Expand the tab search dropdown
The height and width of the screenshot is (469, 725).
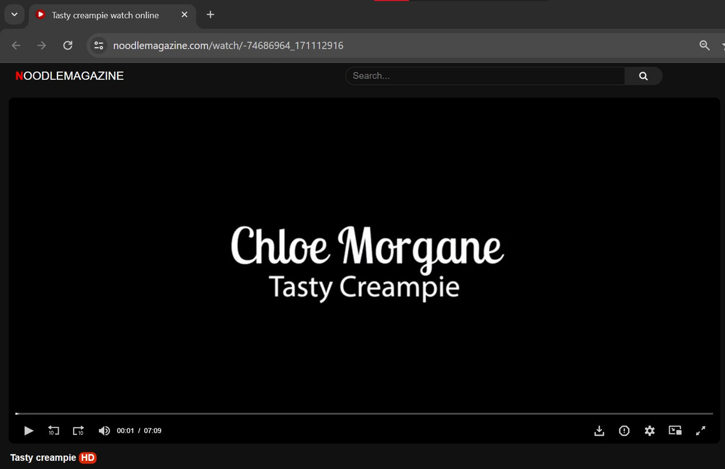pos(14,15)
